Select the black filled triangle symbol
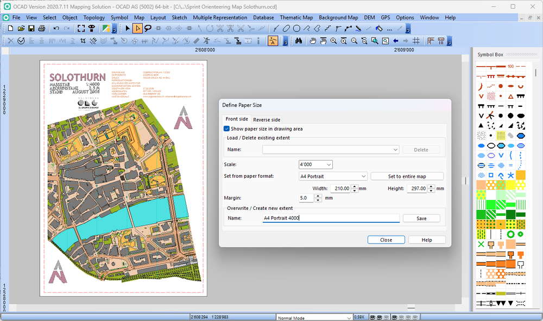543x321 pixels. click(481, 126)
